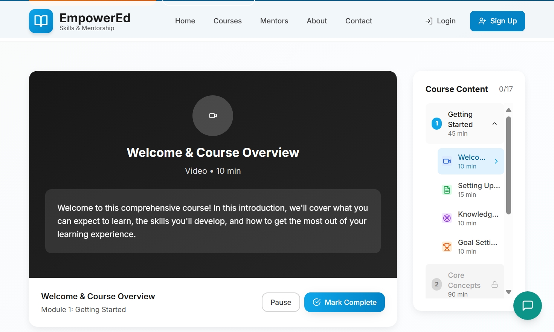Click the "90 min" module duration
This screenshot has width=554, height=332.
pos(458,295)
